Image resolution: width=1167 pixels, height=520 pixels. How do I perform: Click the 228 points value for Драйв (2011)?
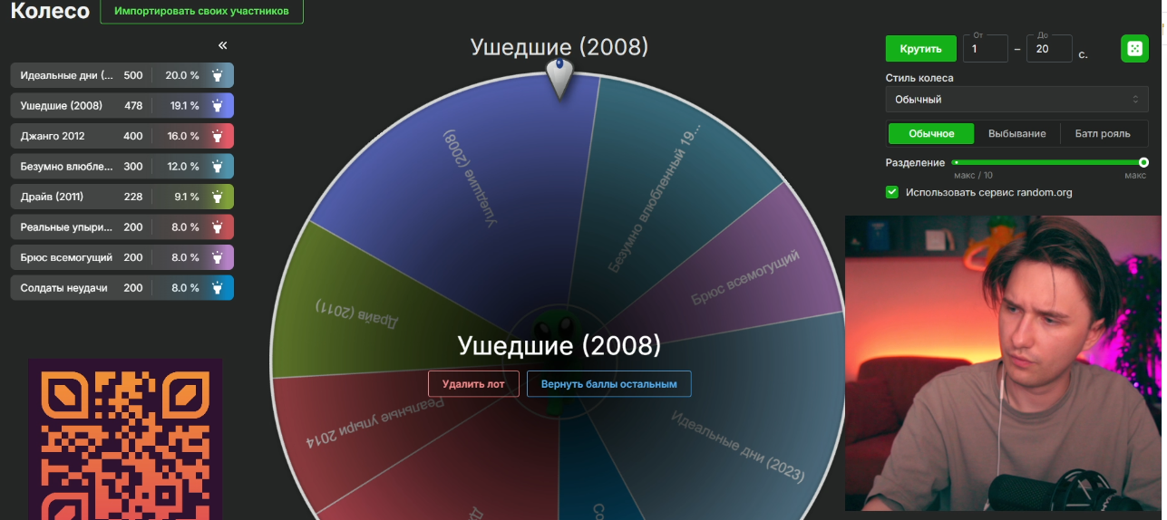click(x=133, y=197)
